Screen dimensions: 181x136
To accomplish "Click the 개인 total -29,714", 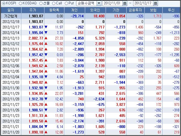I will [x=77, y=16].
